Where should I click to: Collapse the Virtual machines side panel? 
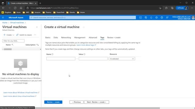click(37, 27)
